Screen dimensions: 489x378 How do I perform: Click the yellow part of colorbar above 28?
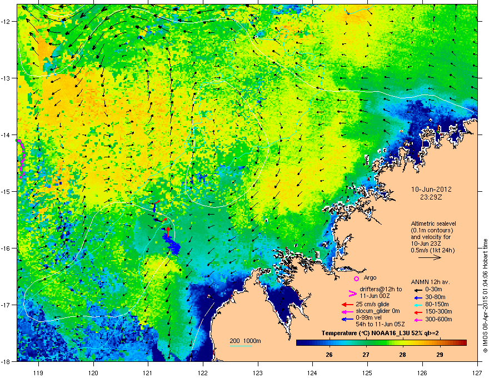click(x=403, y=343)
